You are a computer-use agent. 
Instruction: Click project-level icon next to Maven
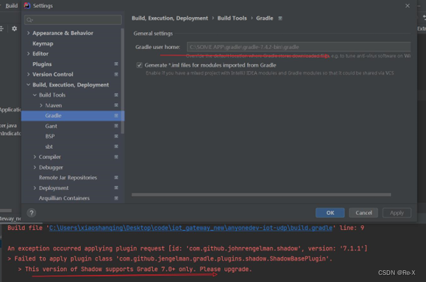(x=116, y=105)
